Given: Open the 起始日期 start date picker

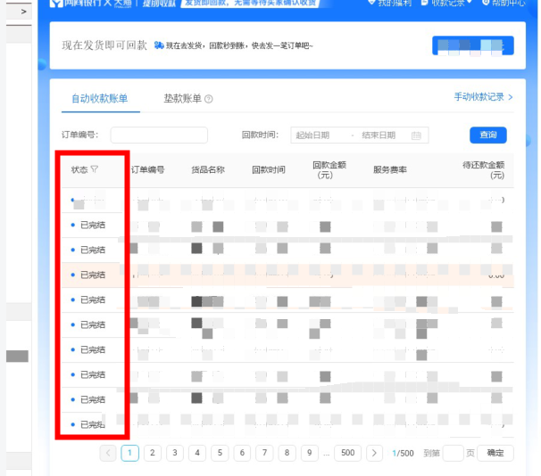Looking at the screenshot, I should 312,135.
